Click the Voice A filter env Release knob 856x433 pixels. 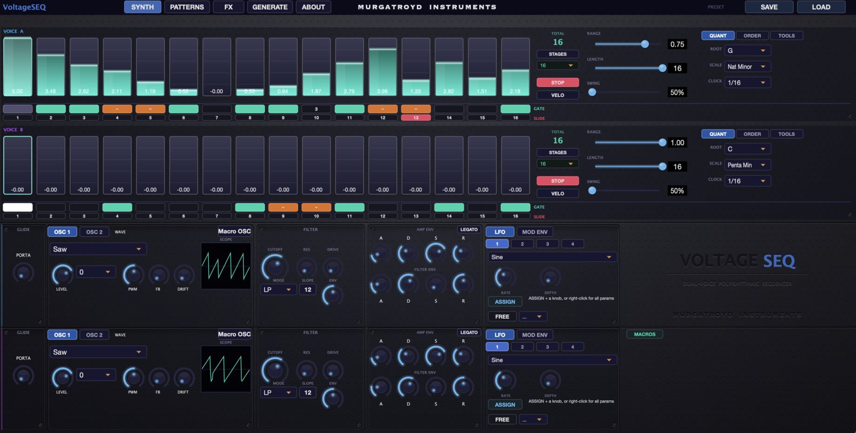463,284
